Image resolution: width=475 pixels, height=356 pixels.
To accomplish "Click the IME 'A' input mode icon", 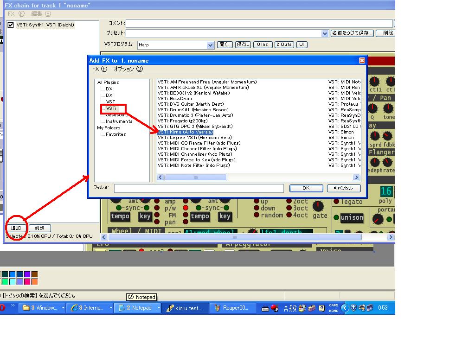I will 286,308.
